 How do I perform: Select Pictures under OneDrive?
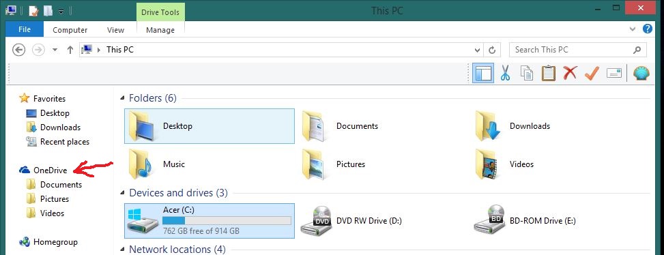[x=47, y=199]
